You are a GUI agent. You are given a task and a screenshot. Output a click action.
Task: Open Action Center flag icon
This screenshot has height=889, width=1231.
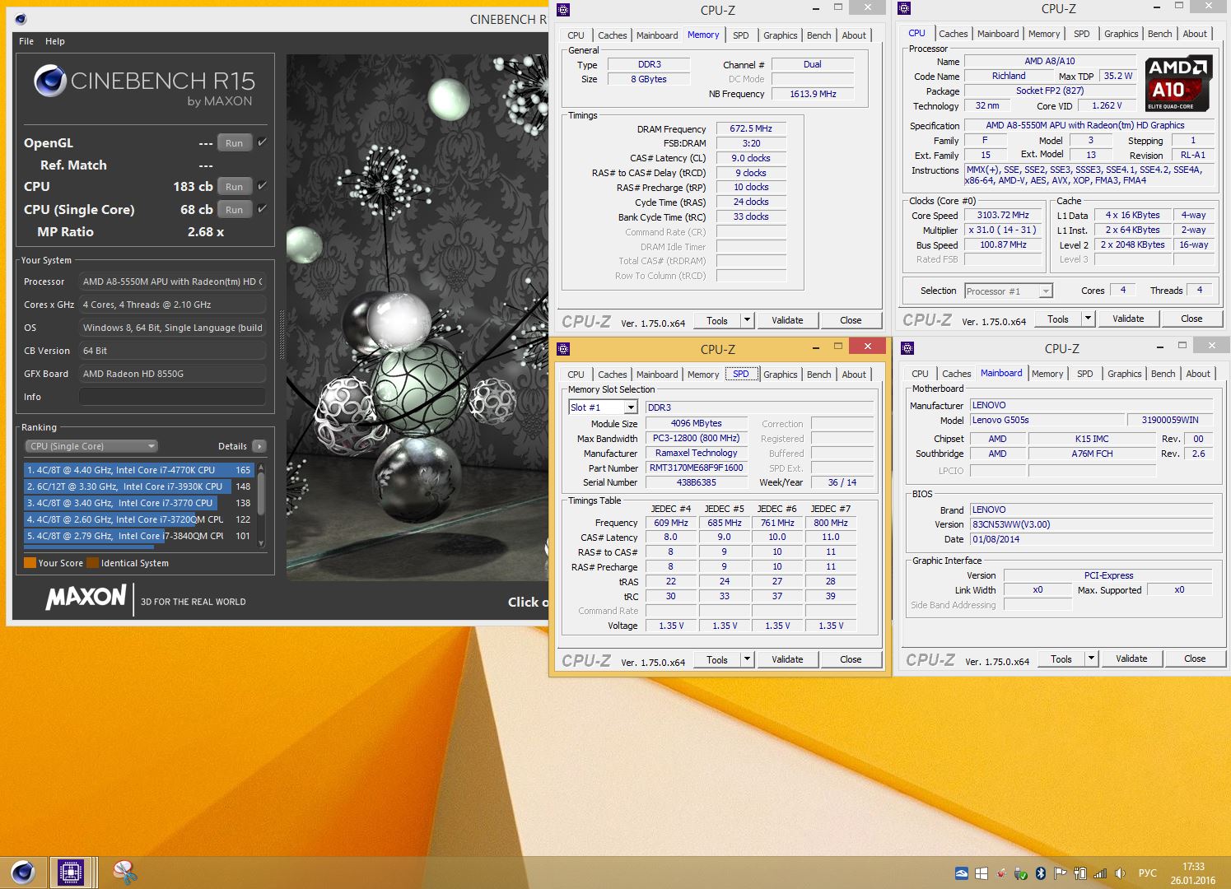click(1061, 873)
